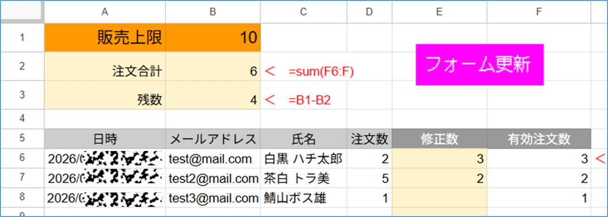The width and height of the screenshot is (608, 217).
Task: Click the 修正数 header cell
Action: point(439,139)
